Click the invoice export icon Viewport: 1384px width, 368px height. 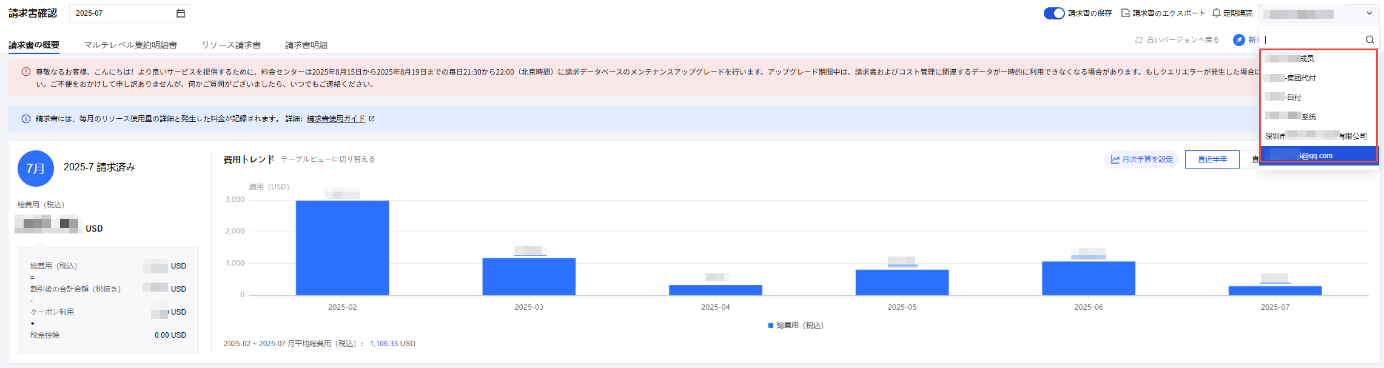[x=1126, y=13]
